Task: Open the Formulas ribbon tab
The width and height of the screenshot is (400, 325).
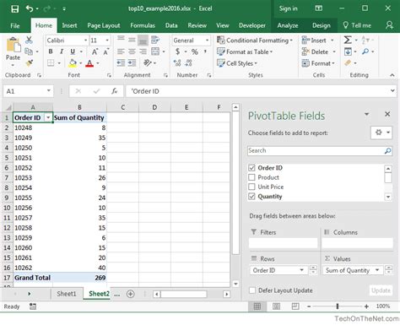Action: pyautogui.click(x=143, y=25)
